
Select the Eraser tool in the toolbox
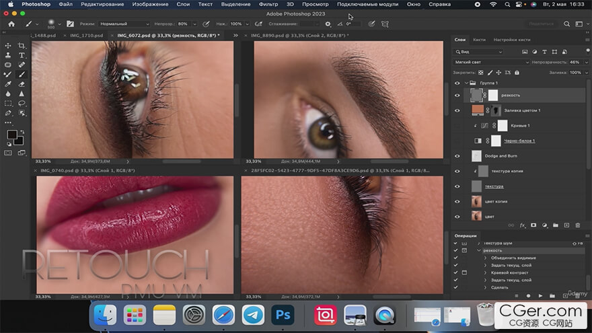coord(22,84)
